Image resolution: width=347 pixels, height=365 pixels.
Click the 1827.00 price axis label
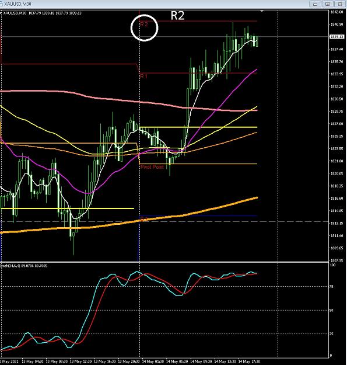[x=337, y=124]
